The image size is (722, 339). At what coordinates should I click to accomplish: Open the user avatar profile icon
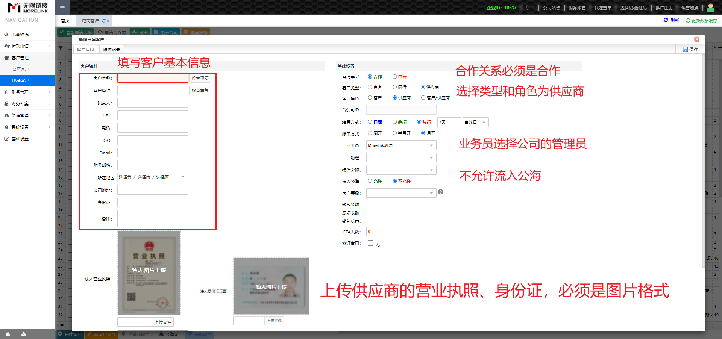(711, 8)
